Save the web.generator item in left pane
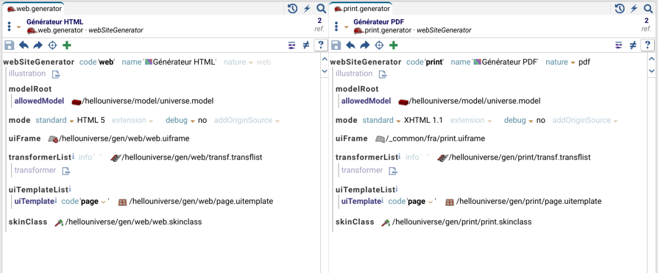 [x=9, y=46]
